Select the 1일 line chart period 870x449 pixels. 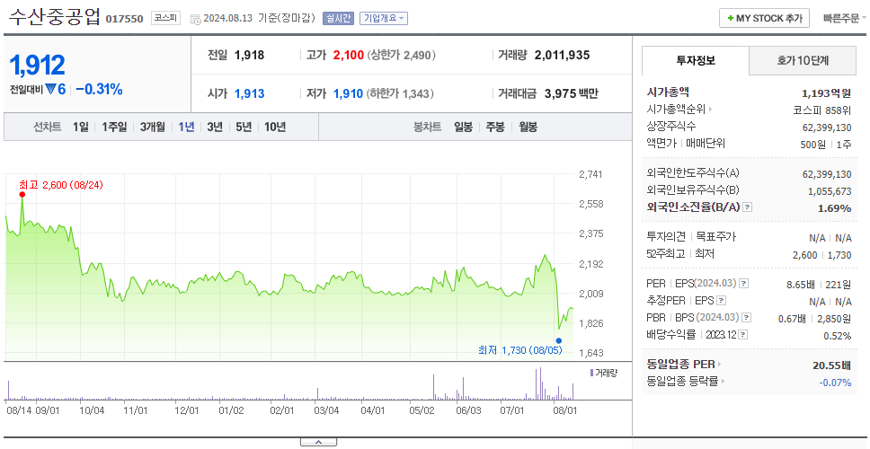tap(81, 127)
